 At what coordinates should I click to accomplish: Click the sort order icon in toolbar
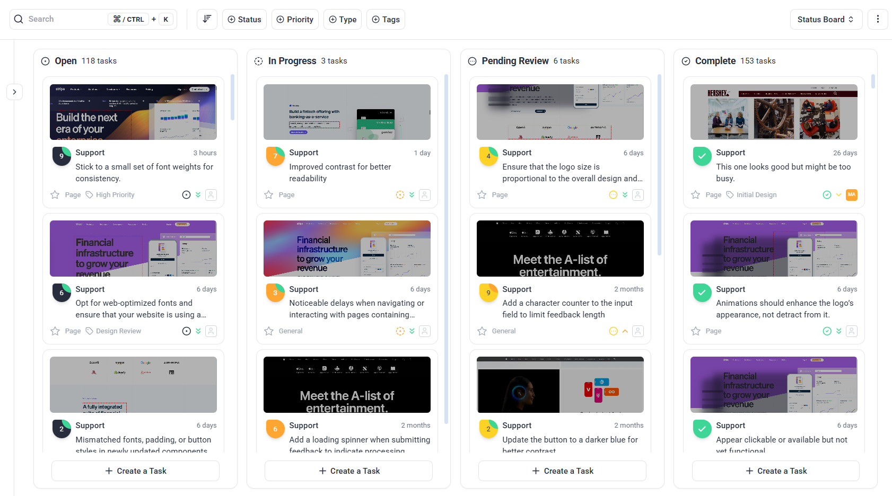pos(207,19)
